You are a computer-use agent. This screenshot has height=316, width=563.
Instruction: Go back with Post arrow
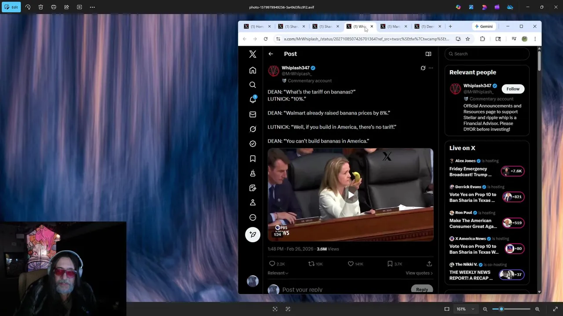tap(271, 54)
